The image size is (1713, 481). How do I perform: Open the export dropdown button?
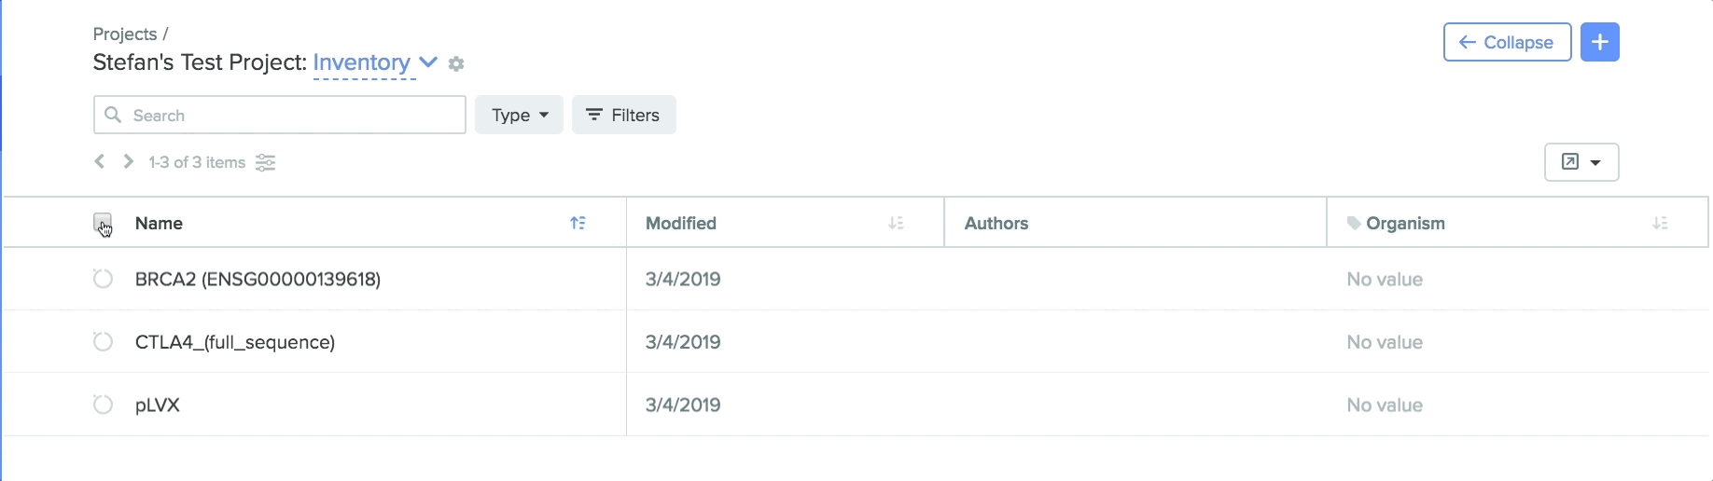[1581, 162]
